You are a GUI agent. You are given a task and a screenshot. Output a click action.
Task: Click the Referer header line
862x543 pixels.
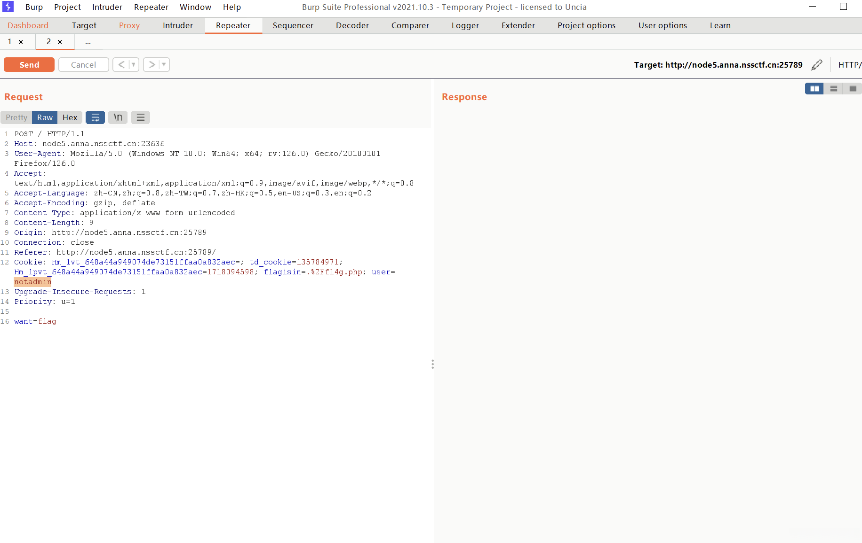pyautogui.click(x=115, y=252)
